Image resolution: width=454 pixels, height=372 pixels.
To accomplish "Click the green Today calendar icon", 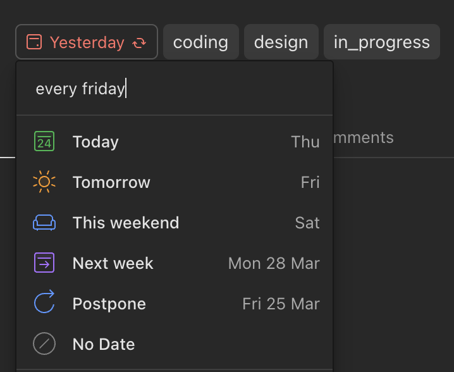I will coord(44,141).
